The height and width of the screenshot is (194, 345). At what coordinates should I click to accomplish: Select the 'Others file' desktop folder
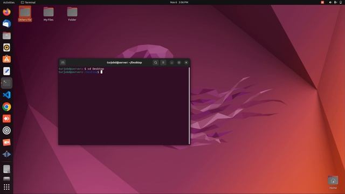(25, 13)
